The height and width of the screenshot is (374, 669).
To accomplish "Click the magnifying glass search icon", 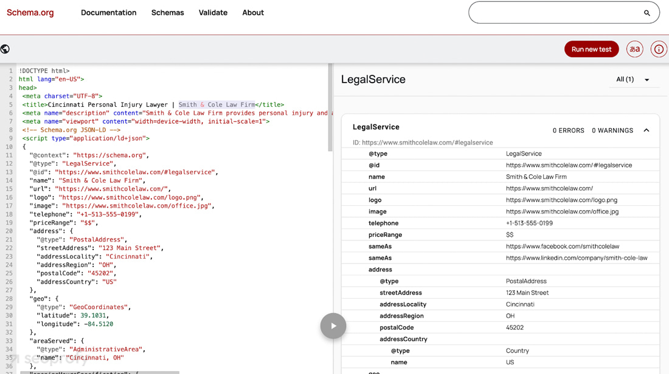I will click(646, 12).
